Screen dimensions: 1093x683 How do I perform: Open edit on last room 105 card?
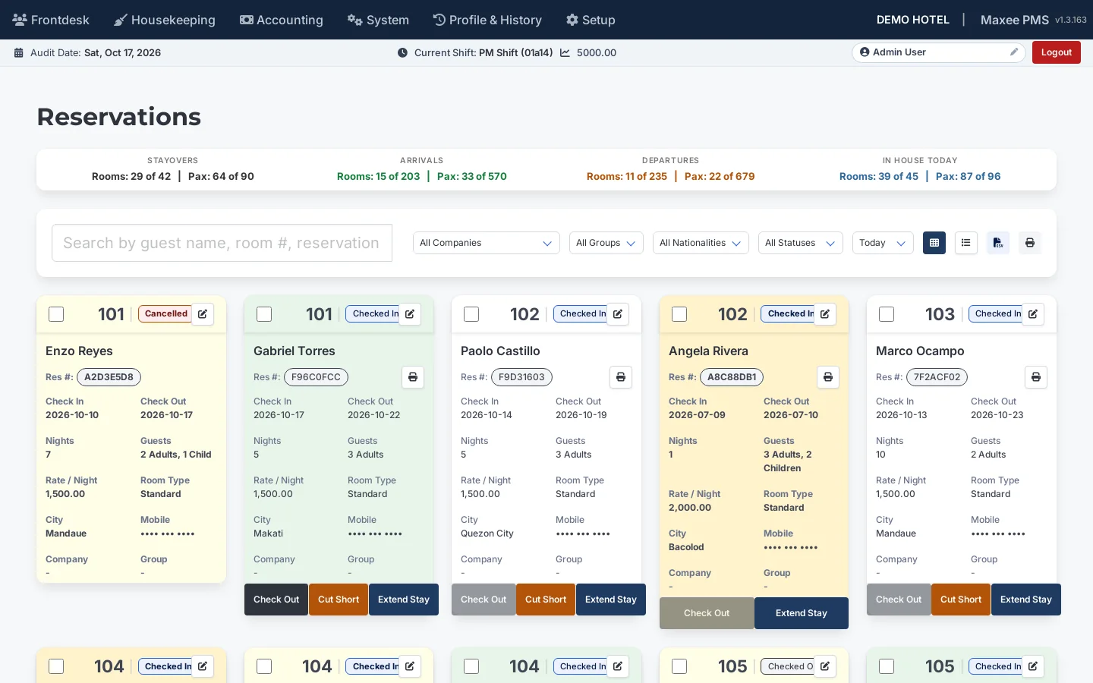1033,666
